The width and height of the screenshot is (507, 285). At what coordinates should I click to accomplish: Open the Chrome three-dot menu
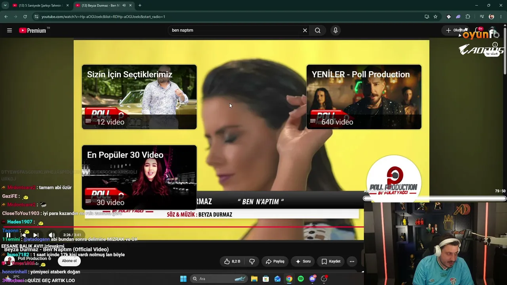501,17
